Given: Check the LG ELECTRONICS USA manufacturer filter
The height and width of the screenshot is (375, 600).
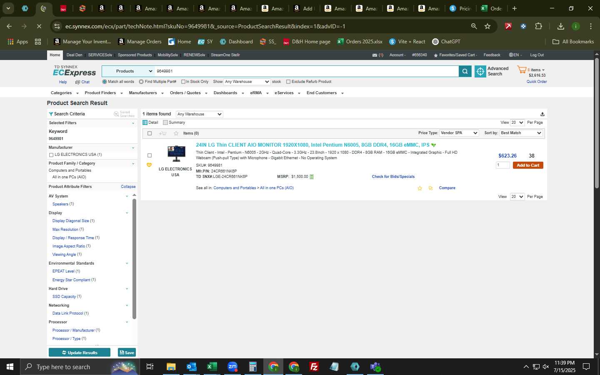Looking at the screenshot, I should tap(51, 155).
